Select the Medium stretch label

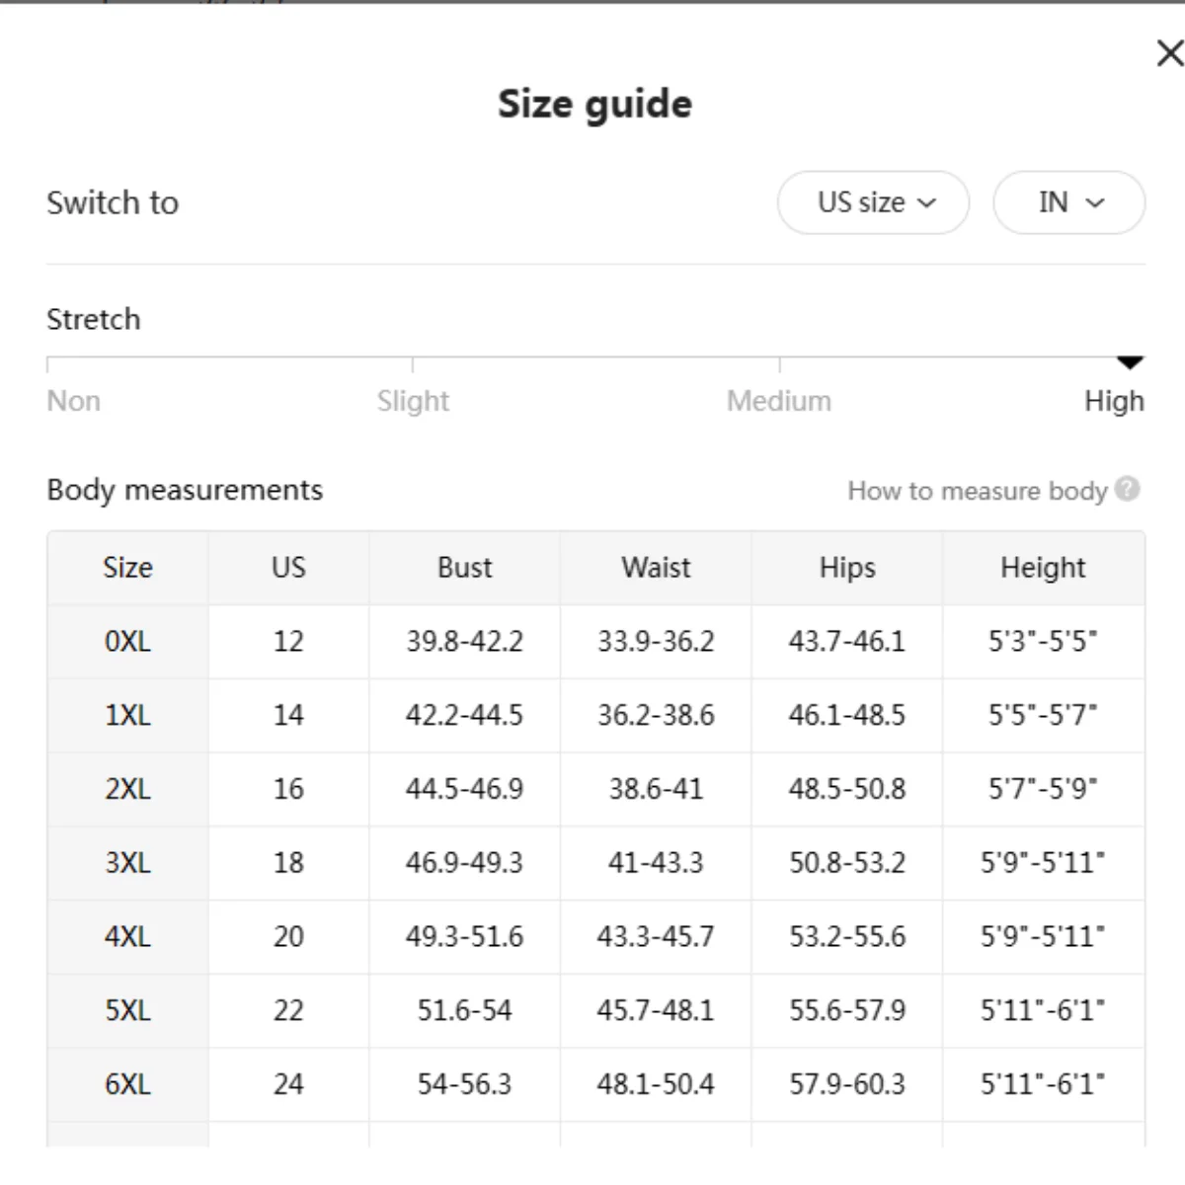tap(779, 401)
